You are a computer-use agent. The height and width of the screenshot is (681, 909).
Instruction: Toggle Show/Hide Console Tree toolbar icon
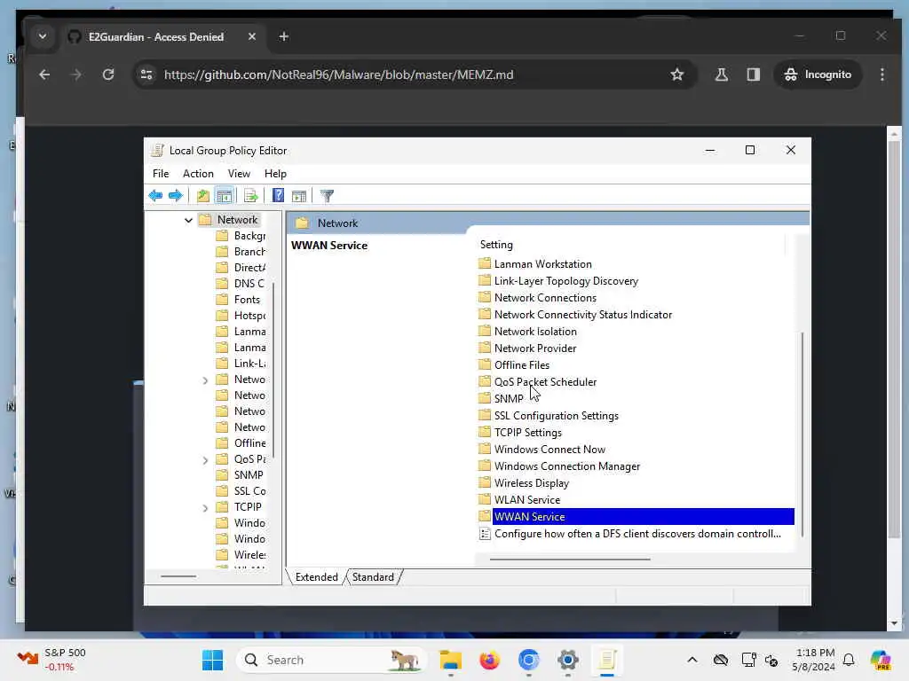click(225, 196)
